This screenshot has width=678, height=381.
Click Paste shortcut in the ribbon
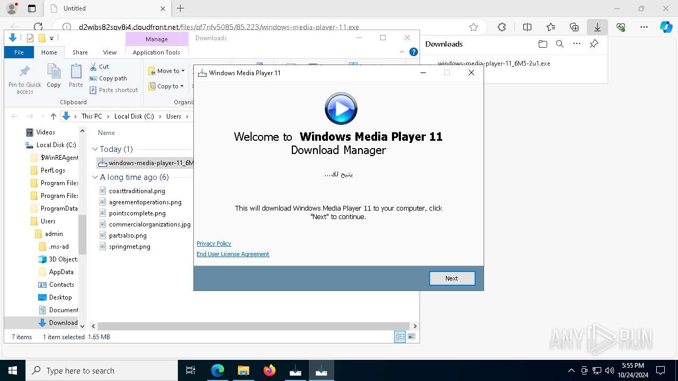(x=114, y=90)
